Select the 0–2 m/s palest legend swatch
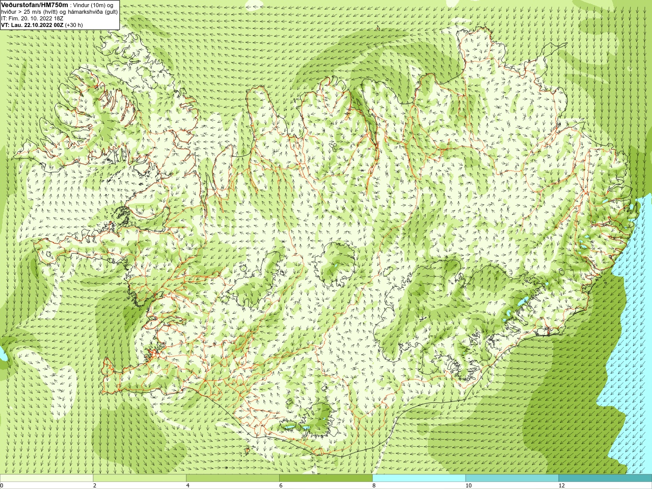This screenshot has width=652, height=489. 46,478
